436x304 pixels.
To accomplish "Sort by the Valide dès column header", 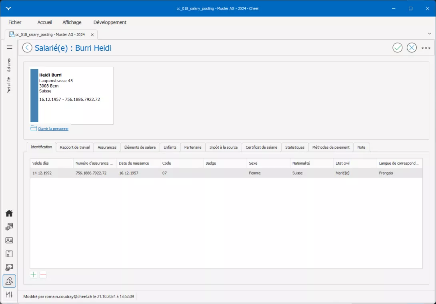I will [52, 163].
